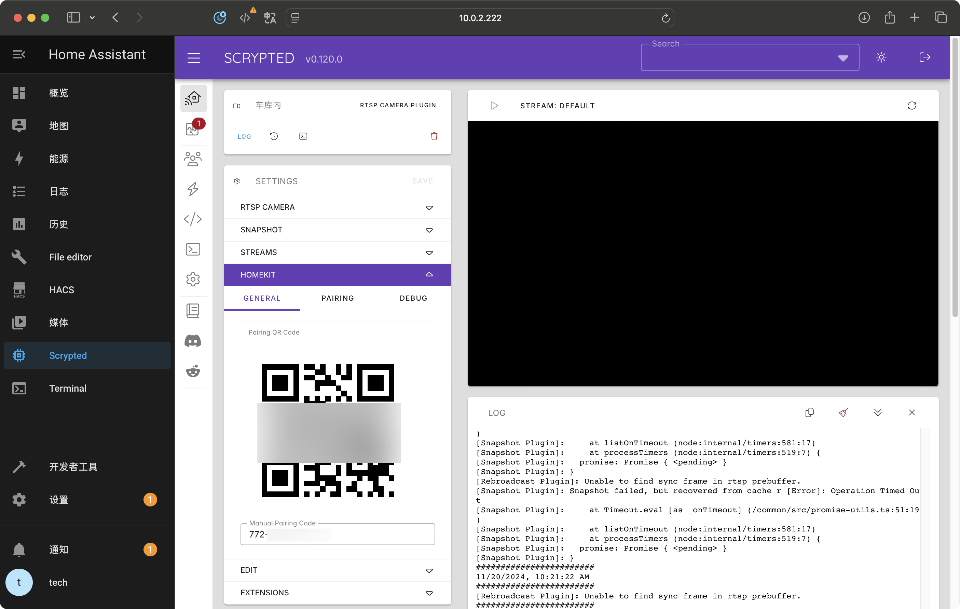Go back in Safari
The image size is (960, 609).
pyautogui.click(x=115, y=17)
